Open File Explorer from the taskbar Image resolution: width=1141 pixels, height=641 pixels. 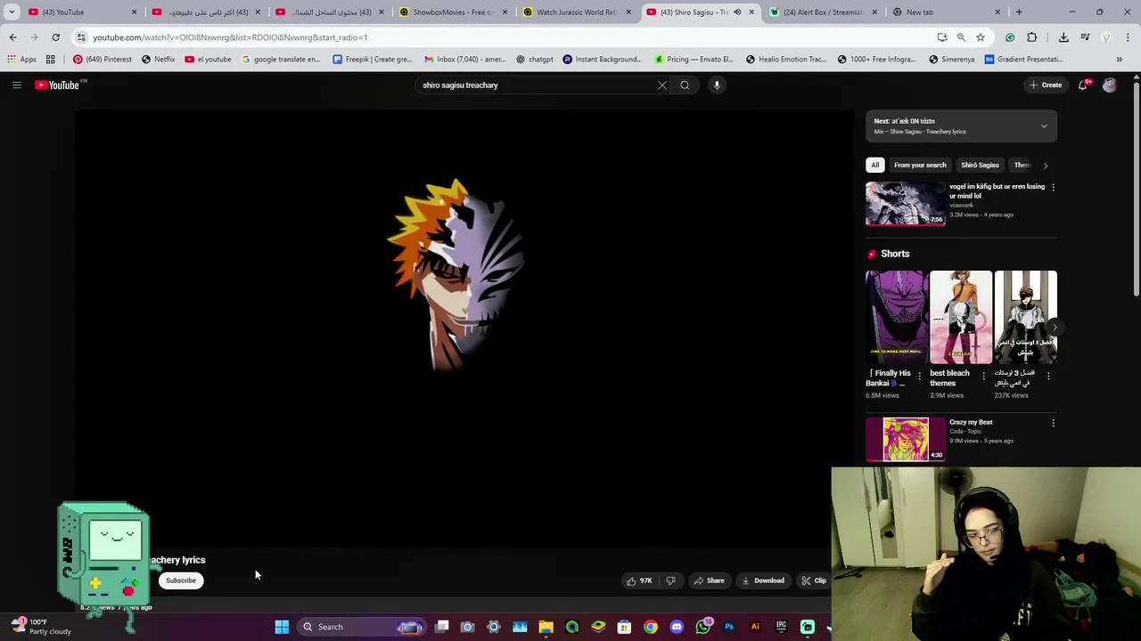(546, 627)
